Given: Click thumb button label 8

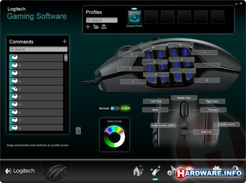Looking at the screenshot, I should pos(182,59).
